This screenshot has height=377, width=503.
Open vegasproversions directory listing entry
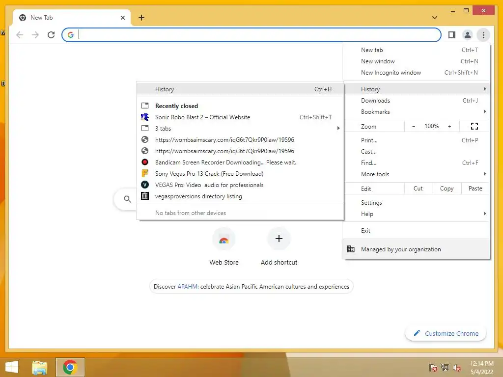240,196
